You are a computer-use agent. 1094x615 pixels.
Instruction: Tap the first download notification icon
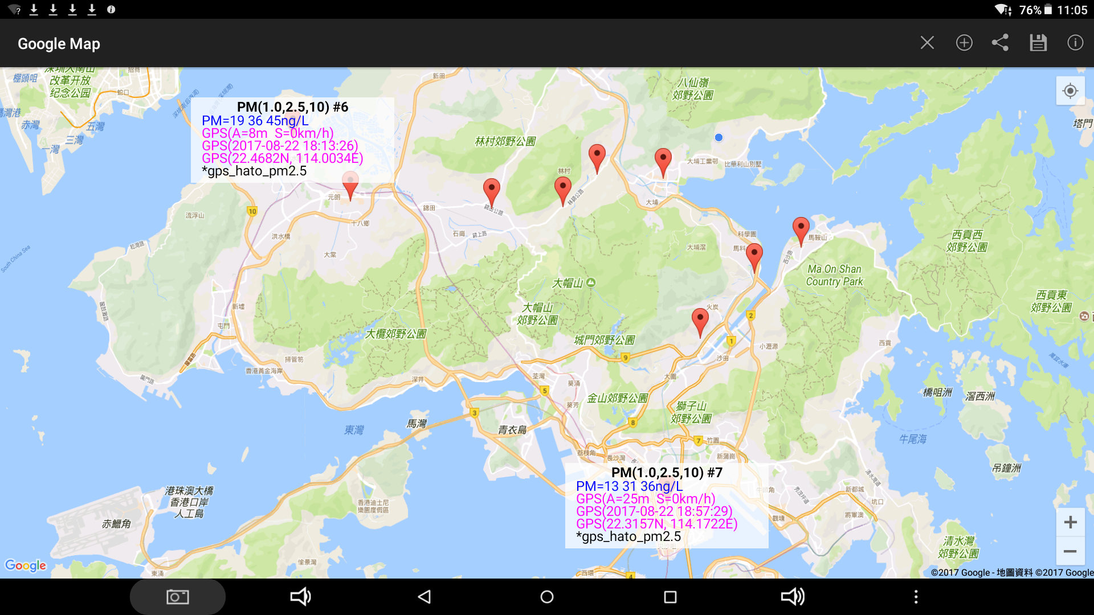tap(34, 10)
